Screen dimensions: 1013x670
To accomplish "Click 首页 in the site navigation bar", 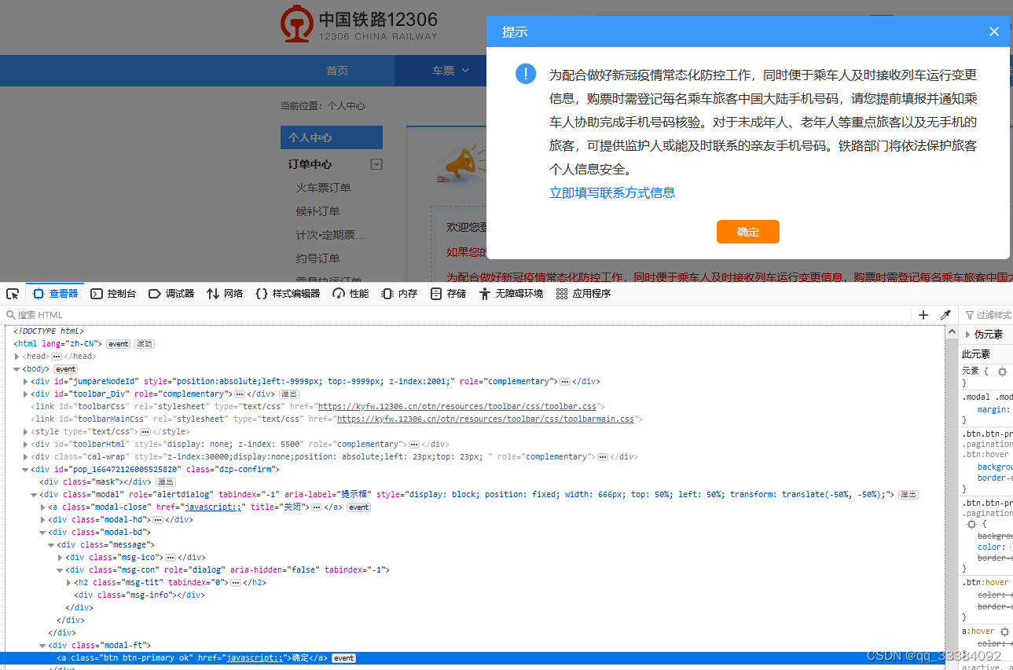I will point(337,71).
